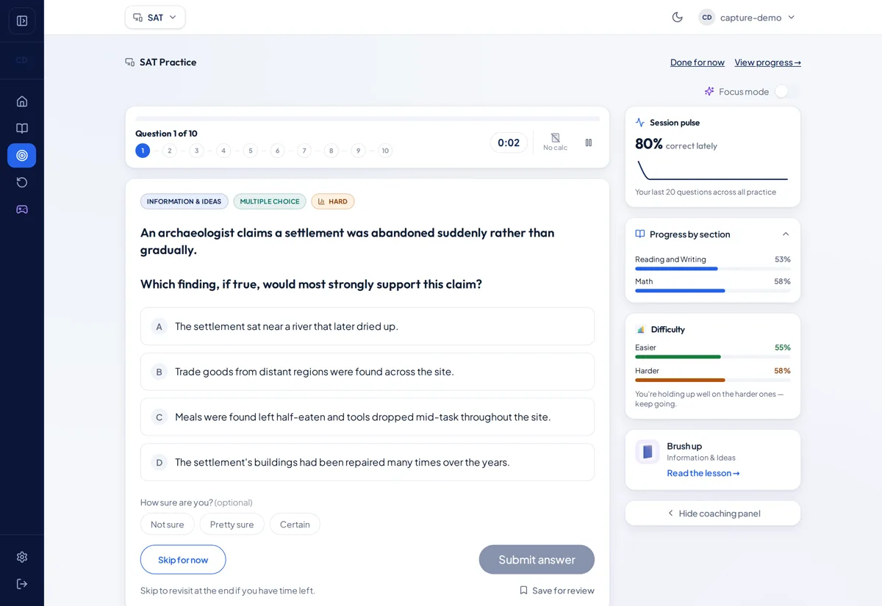Go to question 2
The height and width of the screenshot is (606, 882).
coord(170,151)
